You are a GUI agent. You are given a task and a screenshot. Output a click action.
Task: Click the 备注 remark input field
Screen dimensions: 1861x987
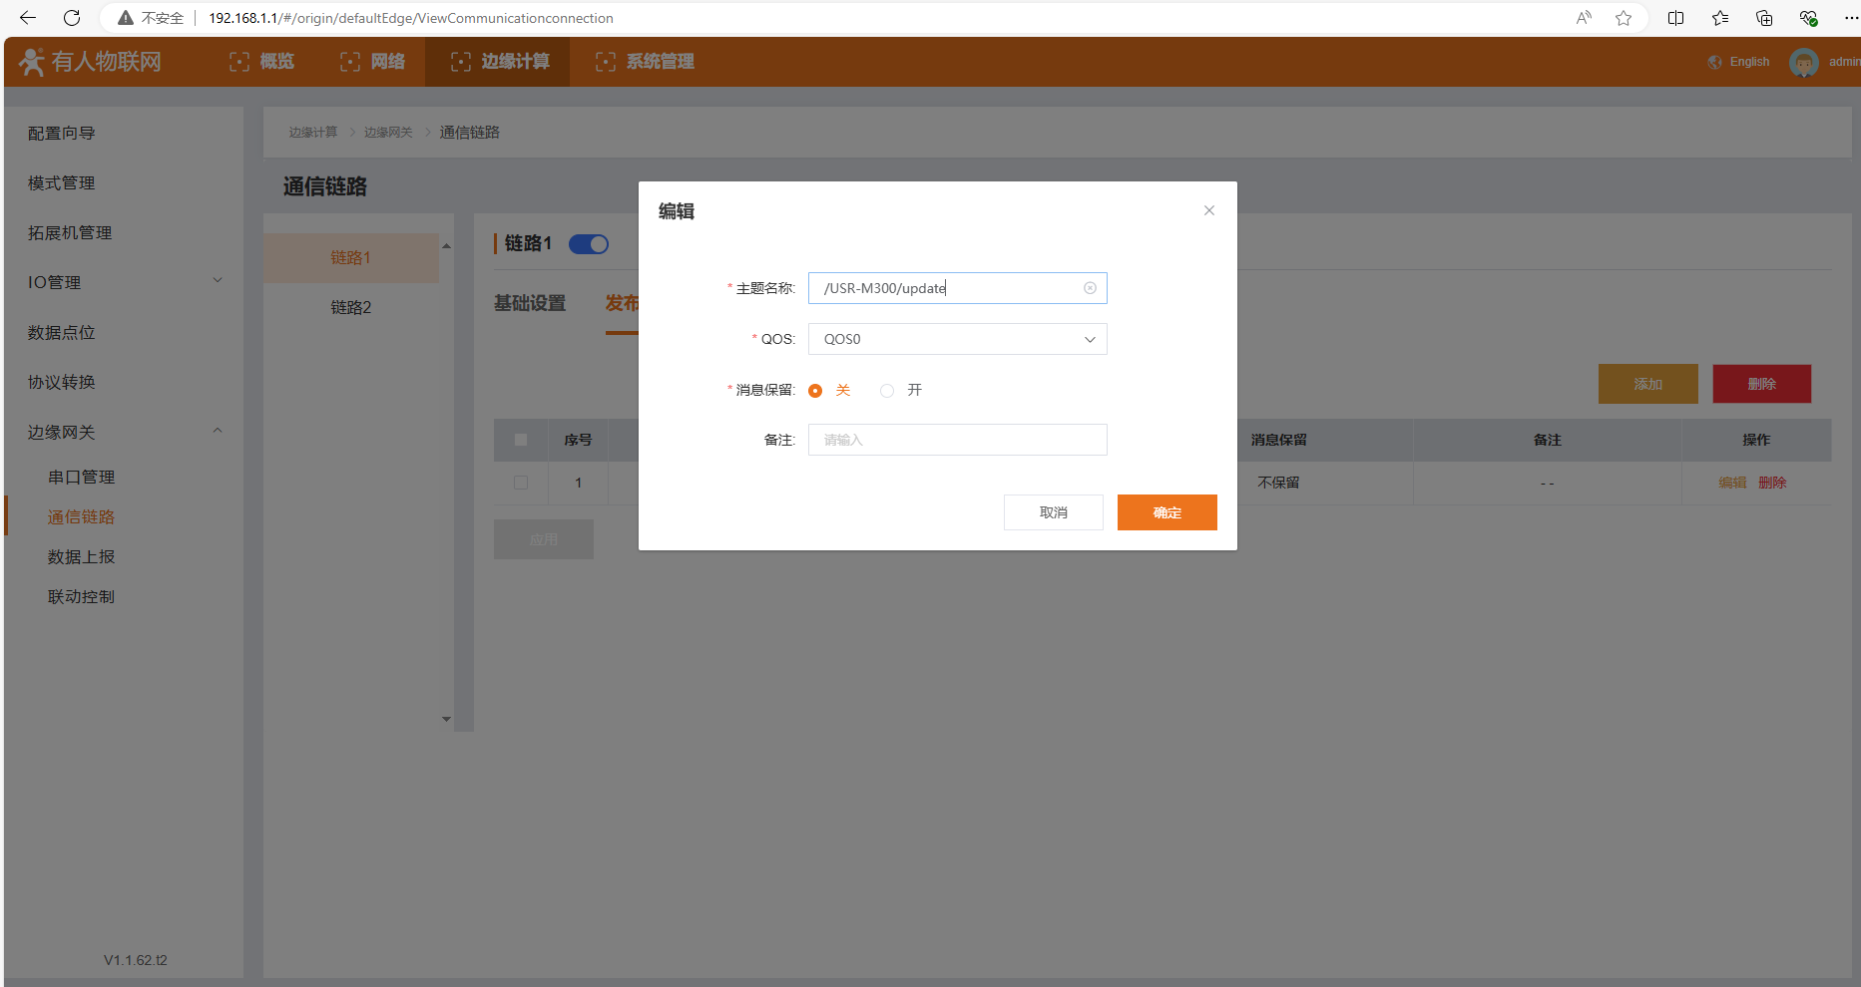click(x=957, y=440)
